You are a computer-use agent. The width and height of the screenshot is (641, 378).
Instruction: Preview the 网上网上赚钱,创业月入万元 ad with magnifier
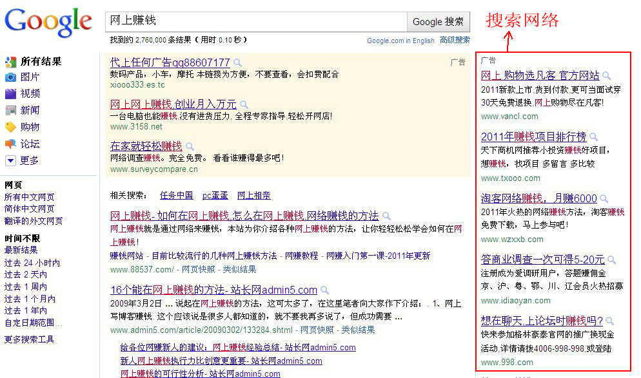coord(244,104)
